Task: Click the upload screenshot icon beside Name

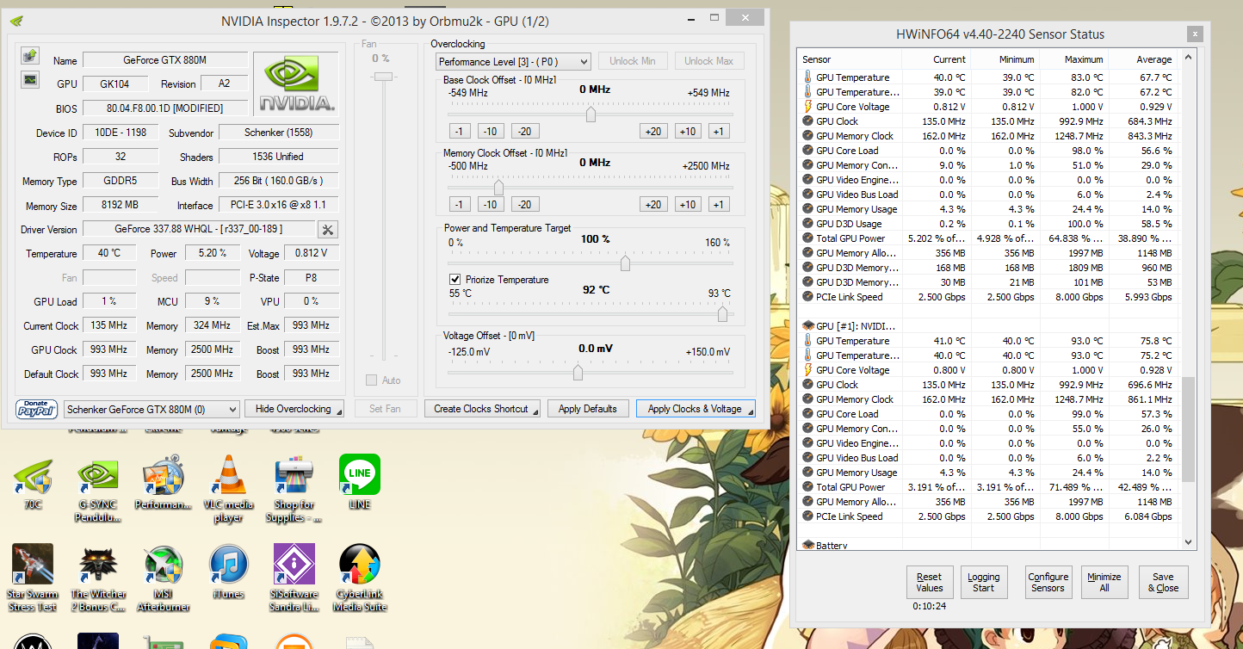Action: pyautogui.click(x=30, y=56)
